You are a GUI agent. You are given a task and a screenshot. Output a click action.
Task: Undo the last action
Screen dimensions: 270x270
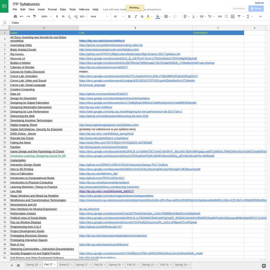[22, 16]
